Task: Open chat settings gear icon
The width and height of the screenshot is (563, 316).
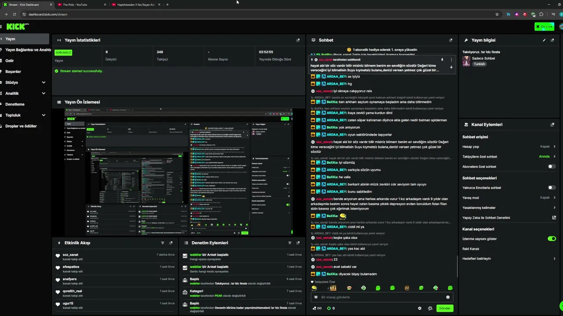Action: tap(420, 308)
